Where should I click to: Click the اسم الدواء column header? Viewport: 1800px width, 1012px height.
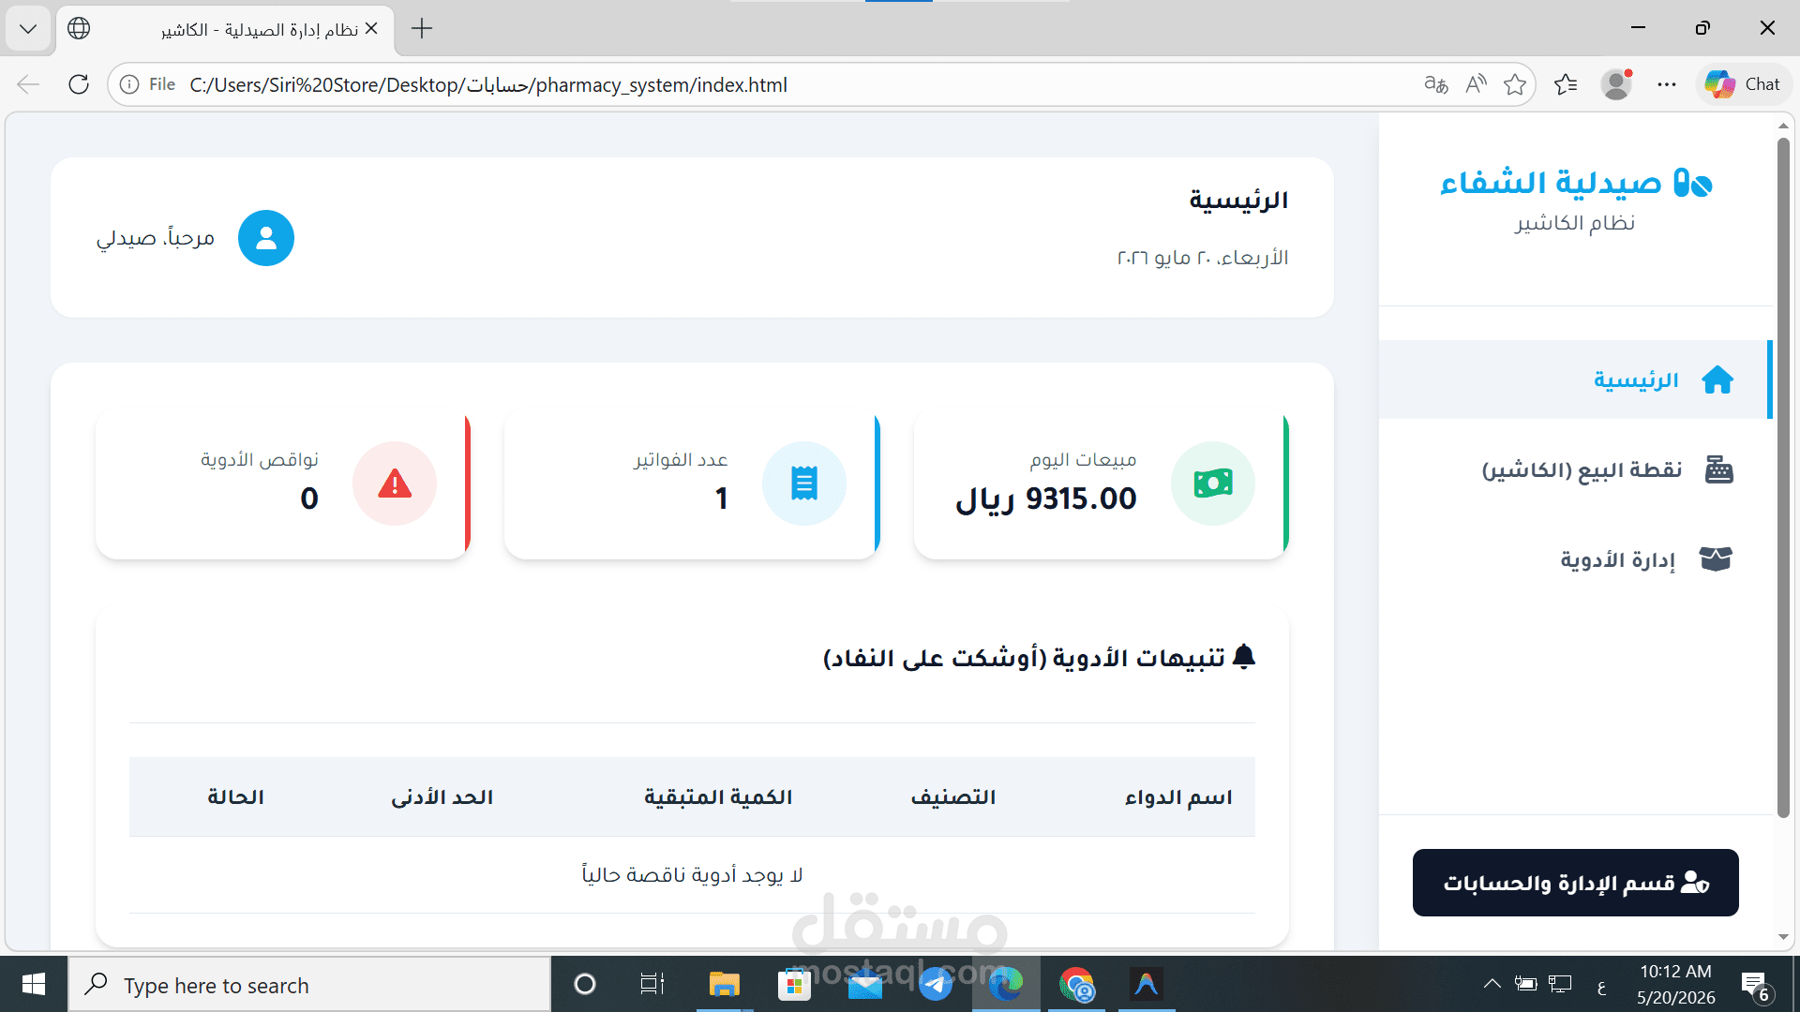pos(1178,797)
